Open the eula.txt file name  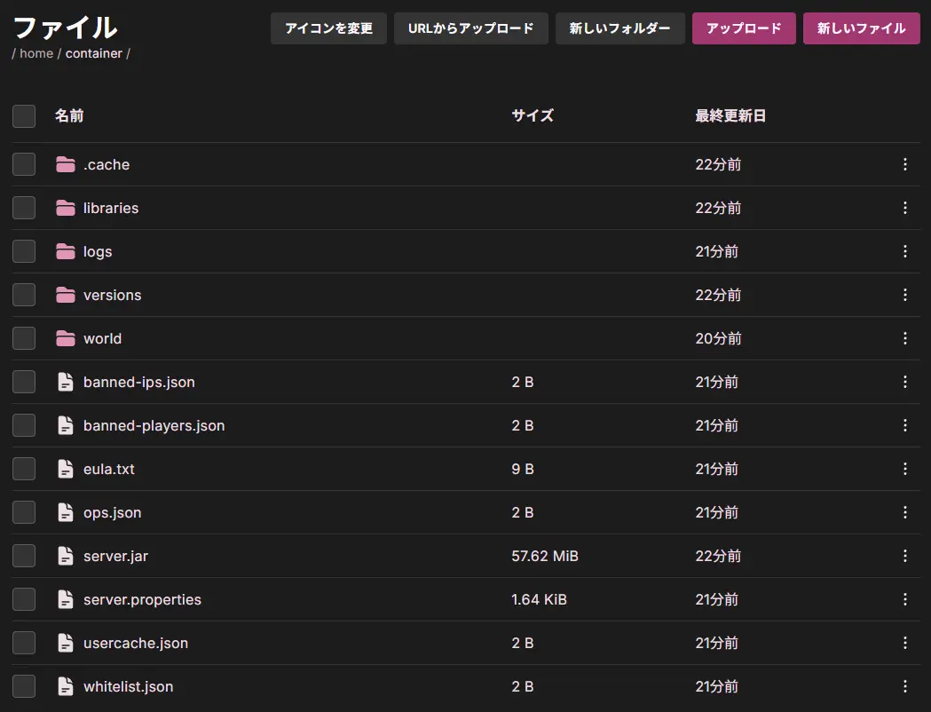[x=108, y=469]
